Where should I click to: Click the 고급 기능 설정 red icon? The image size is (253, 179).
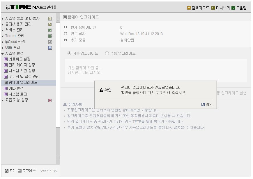tap(50, 100)
